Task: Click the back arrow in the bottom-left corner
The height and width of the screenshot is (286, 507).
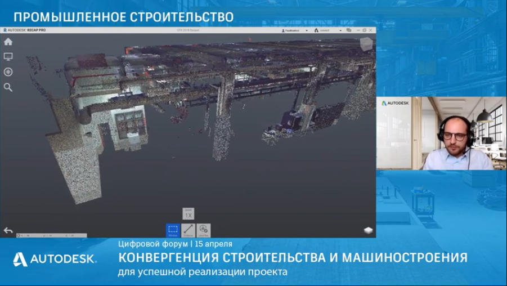Action: pyautogui.click(x=8, y=230)
